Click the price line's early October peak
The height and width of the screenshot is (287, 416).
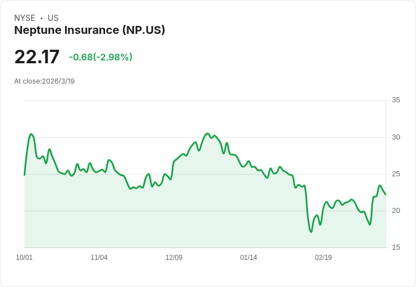point(31,134)
